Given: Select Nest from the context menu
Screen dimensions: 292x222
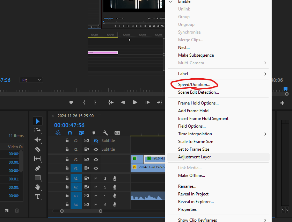Looking at the screenshot, I should (184, 48).
